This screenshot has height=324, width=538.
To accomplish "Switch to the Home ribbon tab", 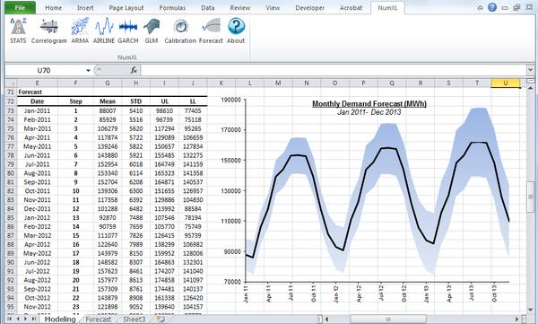I will pyautogui.click(x=54, y=7).
